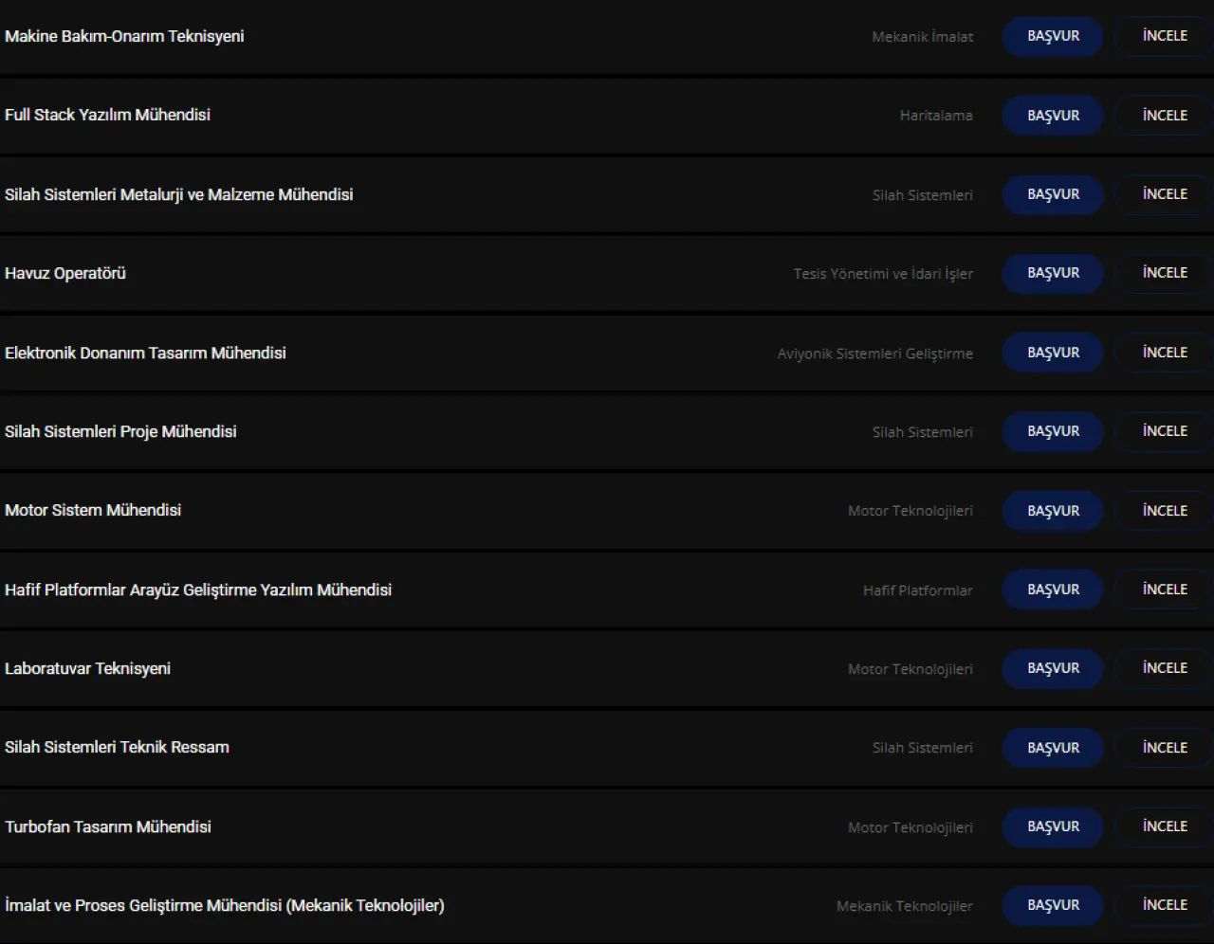This screenshot has width=1214, height=944.
Task: Click Tesis Yönetimi ve İdari İşler label
Action: pyautogui.click(x=883, y=274)
